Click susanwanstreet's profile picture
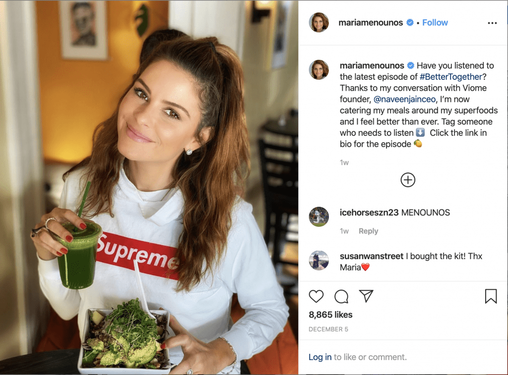This screenshot has height=375, width=508. (319, 260)
